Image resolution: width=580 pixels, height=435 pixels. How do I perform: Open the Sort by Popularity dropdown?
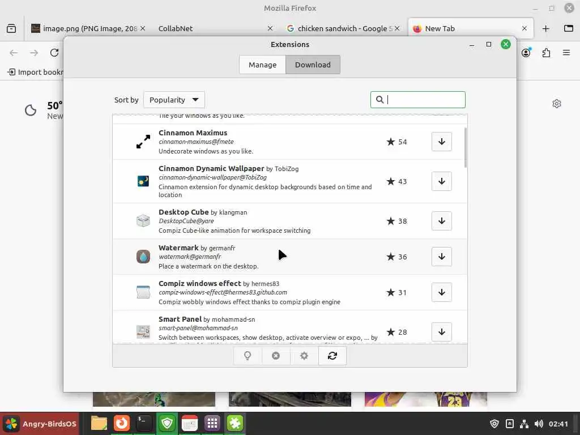pos(174,100)
